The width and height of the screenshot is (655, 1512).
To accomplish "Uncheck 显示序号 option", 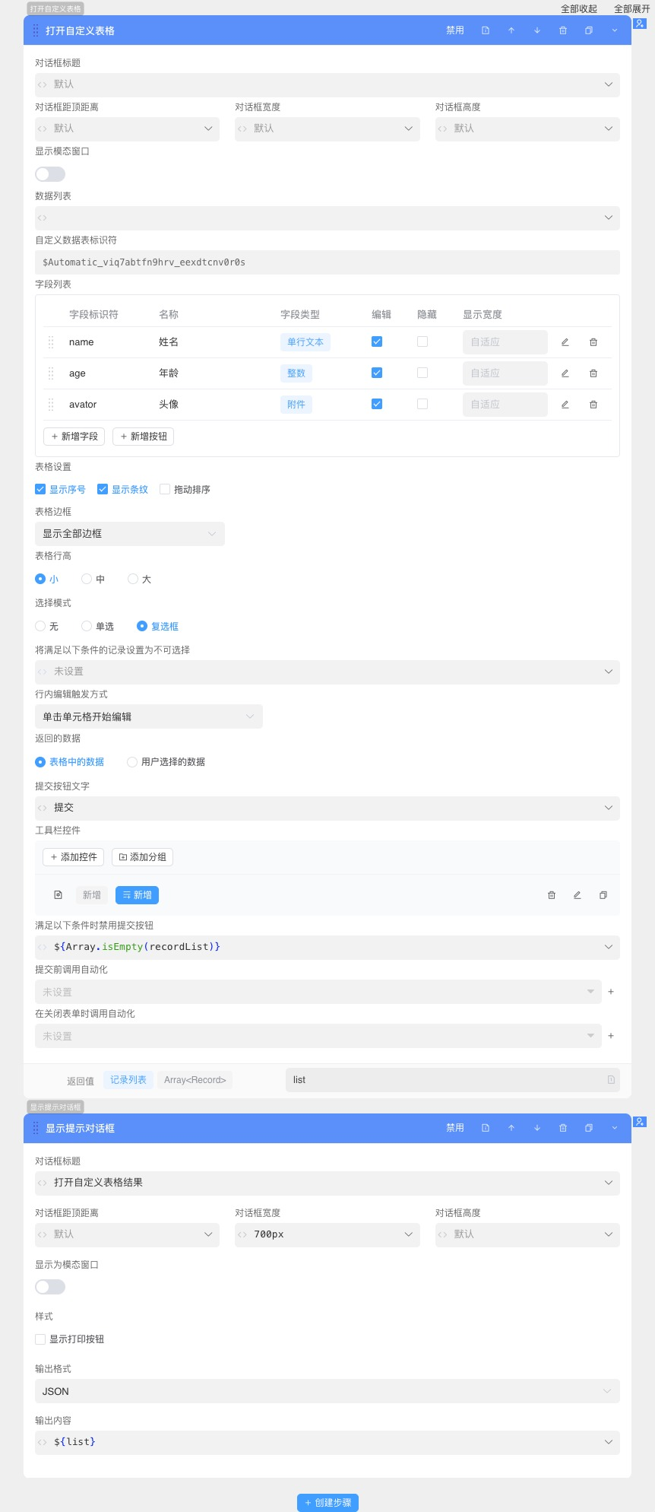I will click(40, 489).
